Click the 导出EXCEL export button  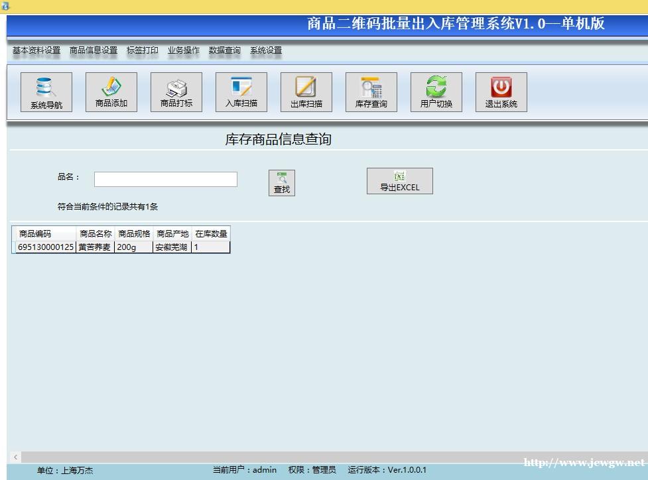400,181
